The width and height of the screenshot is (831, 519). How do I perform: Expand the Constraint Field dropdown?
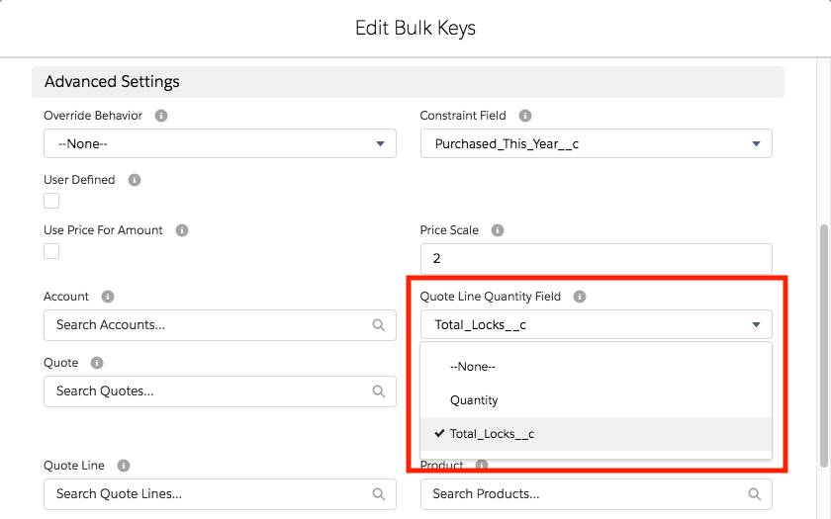(596, 143)
